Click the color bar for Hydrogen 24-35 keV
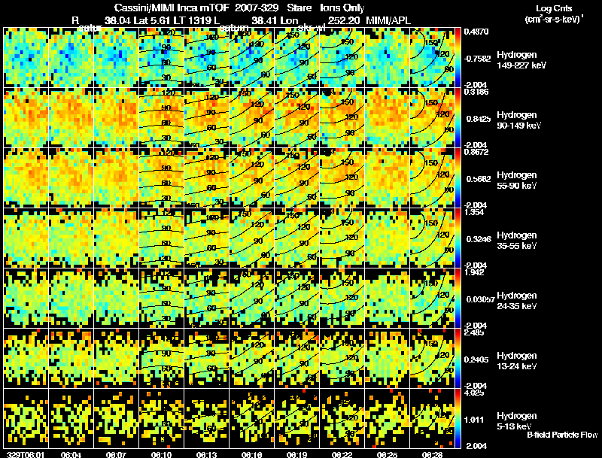This screenshot has width=602, height=458. (x=458, y=298)
